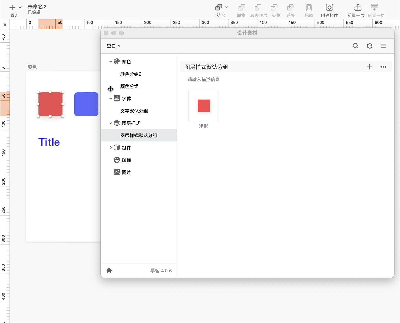Collapse the 图层样式 tree category
This screenshot has width=400, height=323.
pyautogui.click(x=111, y=123)
